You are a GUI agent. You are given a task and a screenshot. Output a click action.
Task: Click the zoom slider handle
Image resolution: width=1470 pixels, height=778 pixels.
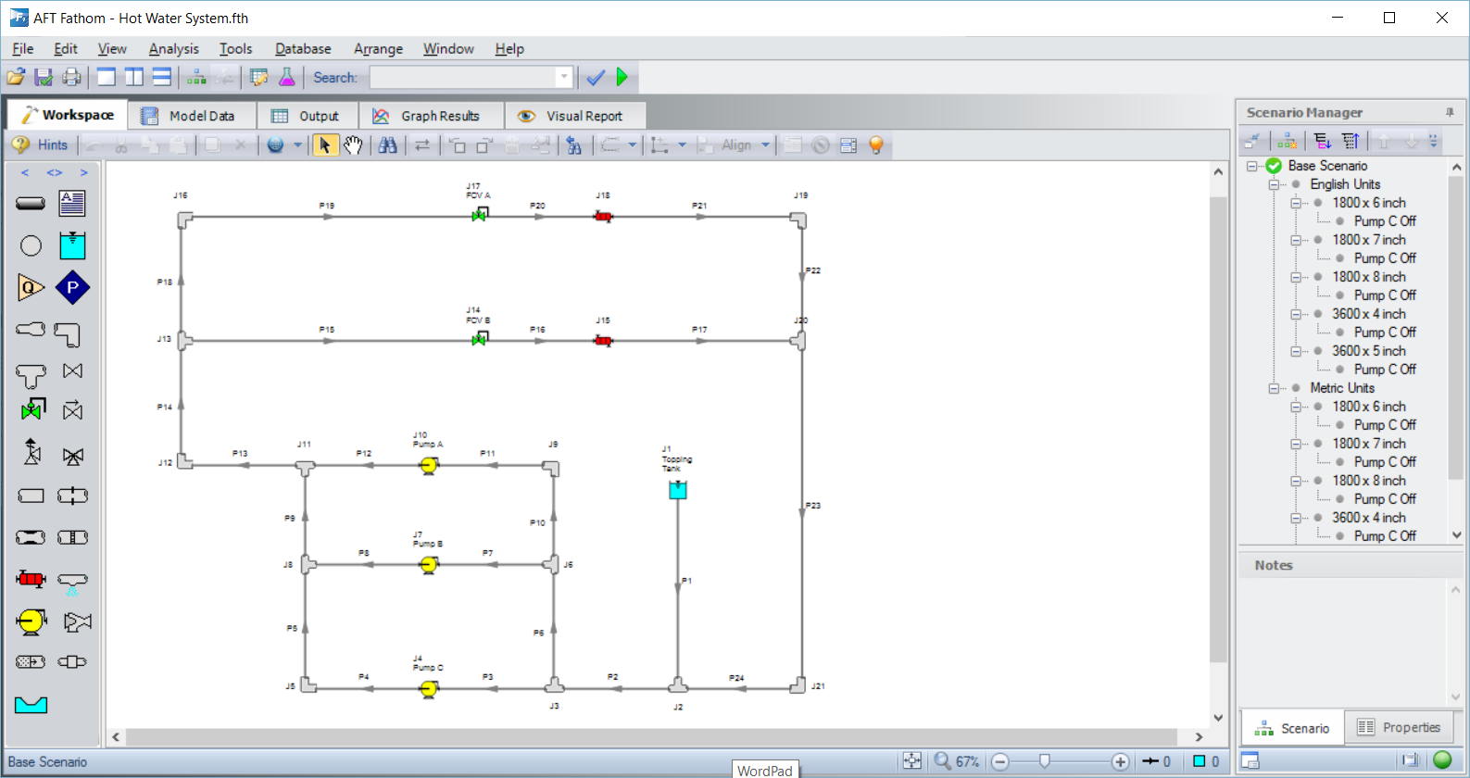(1044, 761)
